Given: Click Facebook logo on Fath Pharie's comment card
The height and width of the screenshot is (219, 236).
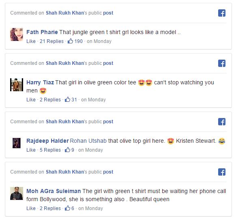Looking at the screenshot, I should point(222,13).
